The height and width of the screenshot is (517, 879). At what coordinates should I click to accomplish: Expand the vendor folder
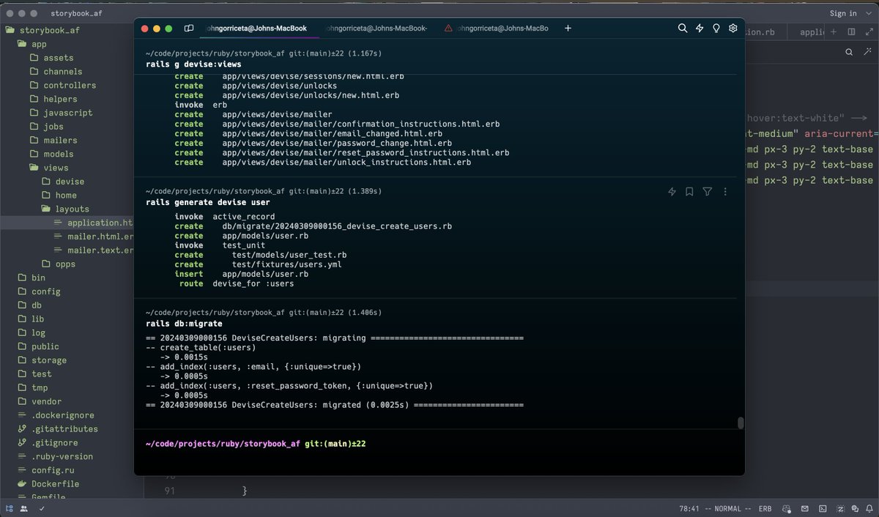click(x=39, y=401)
